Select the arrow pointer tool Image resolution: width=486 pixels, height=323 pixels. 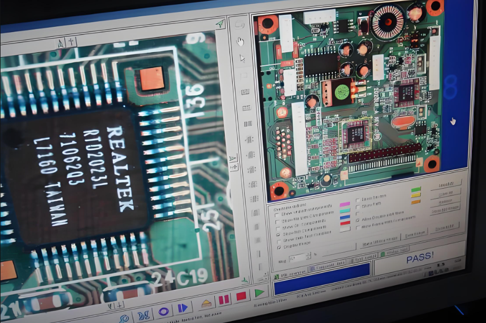242,58
